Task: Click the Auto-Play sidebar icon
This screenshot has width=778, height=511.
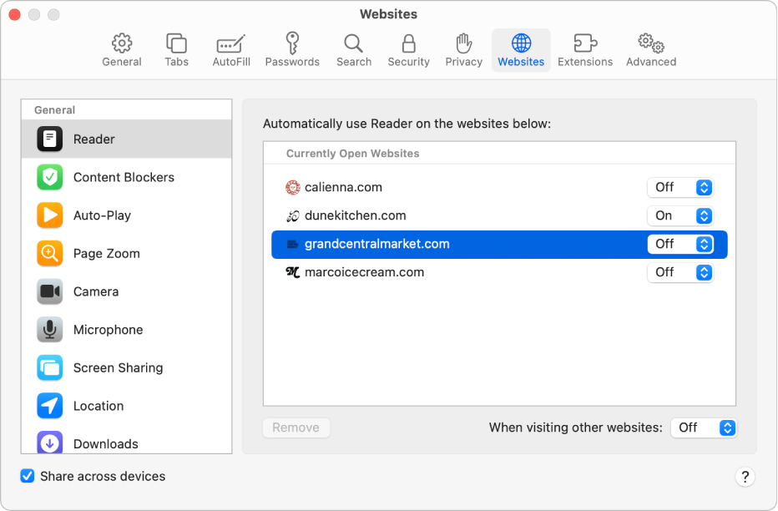Action: (50, 215)
